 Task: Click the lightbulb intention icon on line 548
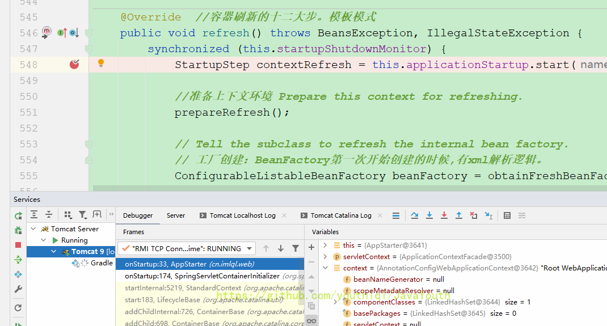[101, 63]
